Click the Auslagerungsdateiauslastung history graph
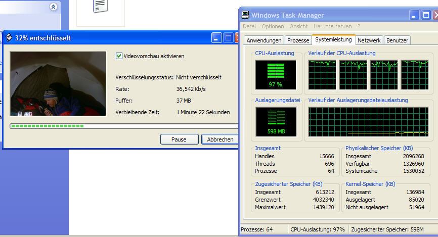This screenshot has width=438, height=237. pyautogui.click(x=368, y=122)
